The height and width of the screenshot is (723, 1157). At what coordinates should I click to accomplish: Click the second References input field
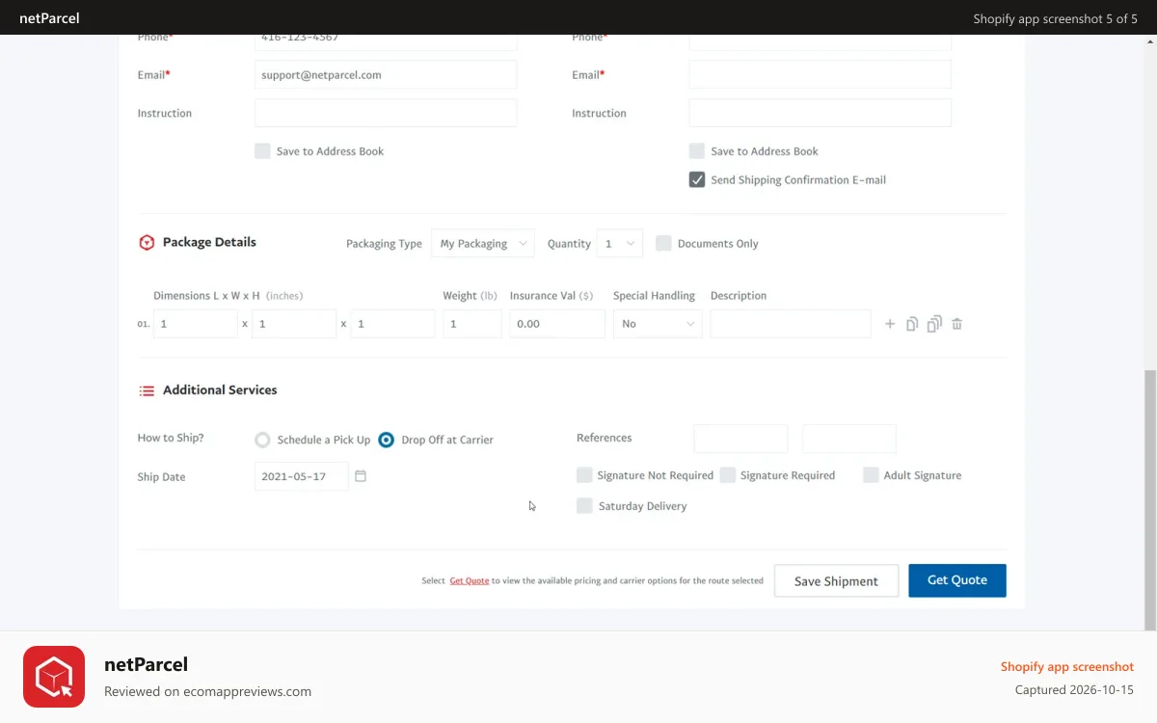point(849,439)
